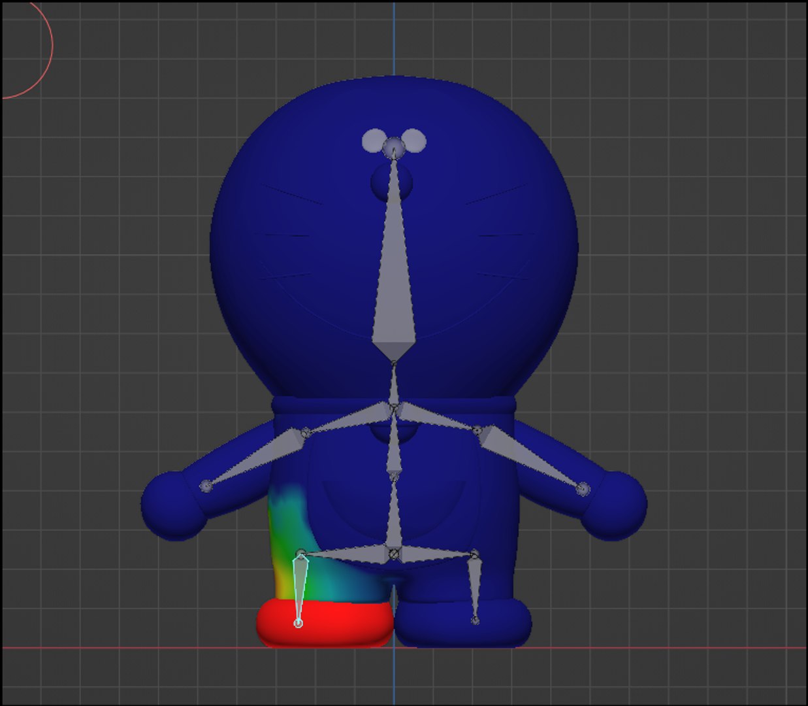808x706 pixels.
Task: Click the central hip joint where leg bones meet
Action: point(394,554)
